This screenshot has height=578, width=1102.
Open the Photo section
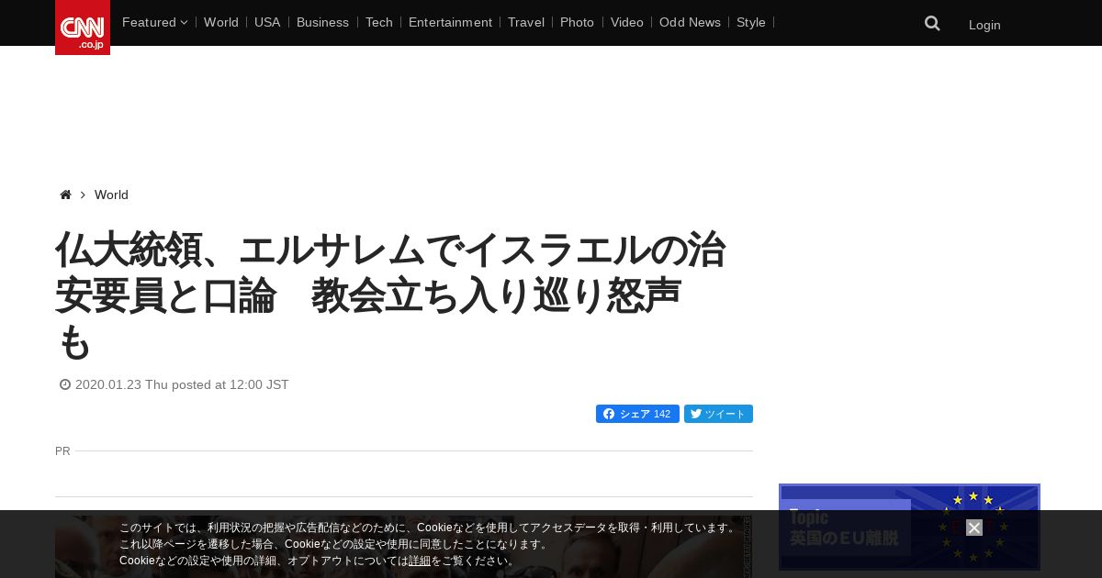click(x=577, y=22)
